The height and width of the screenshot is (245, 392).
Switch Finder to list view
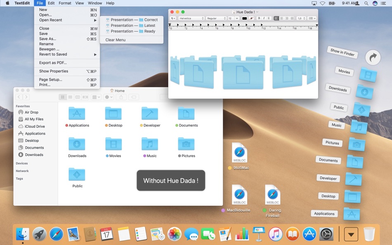[x=70, y=97]
